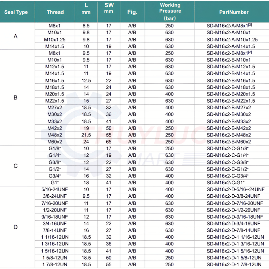This screenshot has width=269, height=269.
Task: Click the Fig. column header
Action: coord(132,12)
